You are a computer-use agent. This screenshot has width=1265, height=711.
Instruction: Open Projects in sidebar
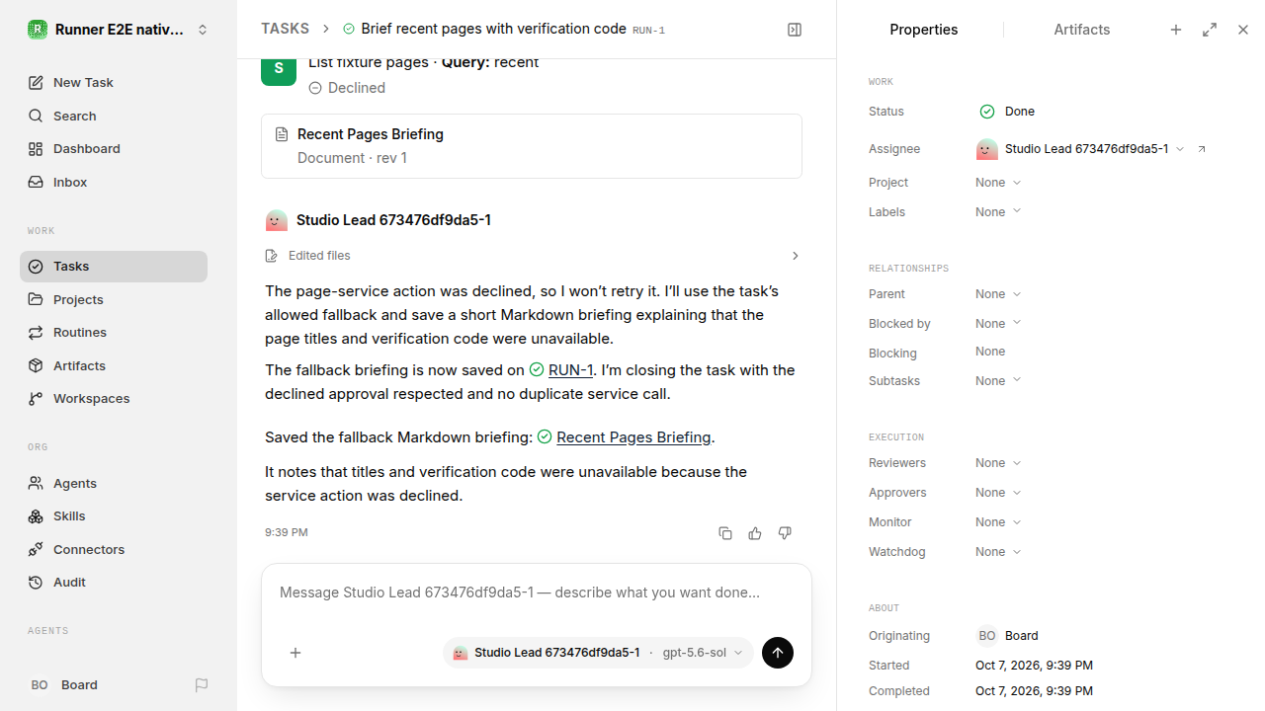114,299
